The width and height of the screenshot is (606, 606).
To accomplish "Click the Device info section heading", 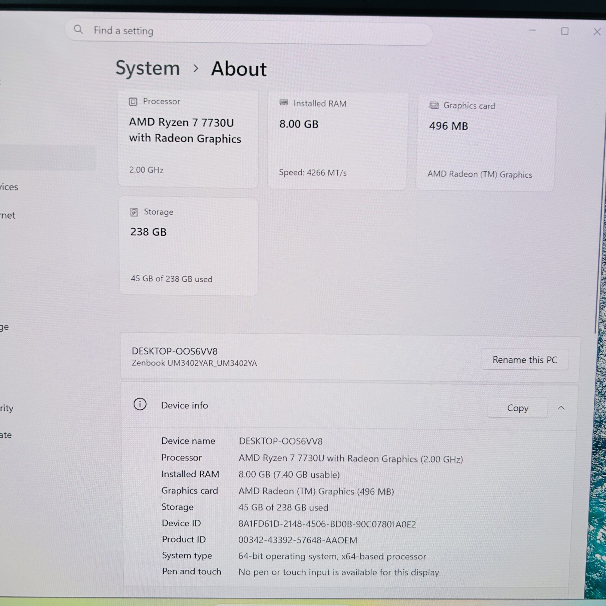I will click(x=185, y=405).
